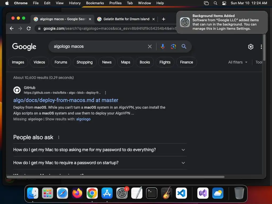
Task: Filter results by Shopping
Action: click(x=85, y=62)
